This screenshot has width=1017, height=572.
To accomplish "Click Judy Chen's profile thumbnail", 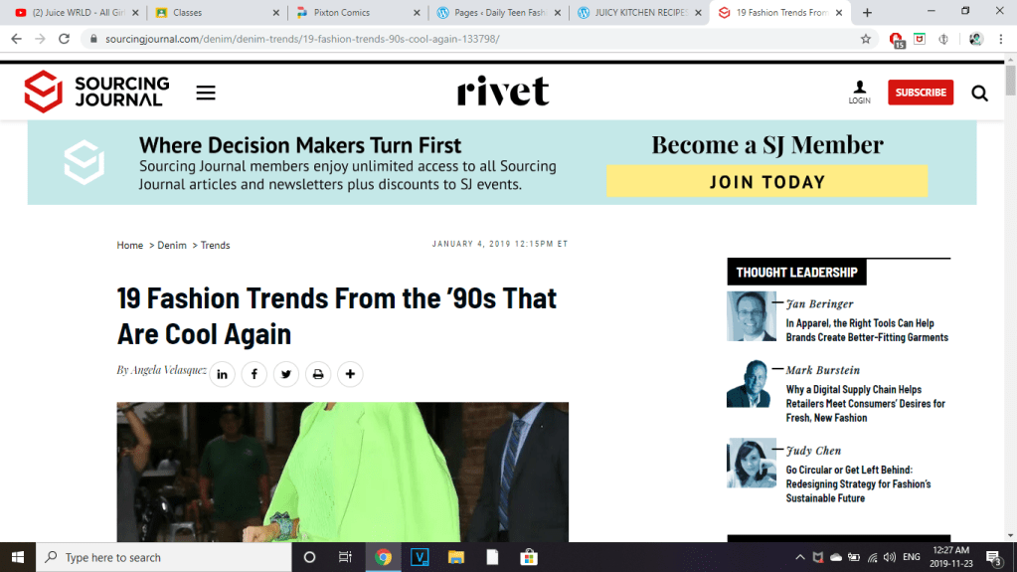I will (x=751, y=463).
